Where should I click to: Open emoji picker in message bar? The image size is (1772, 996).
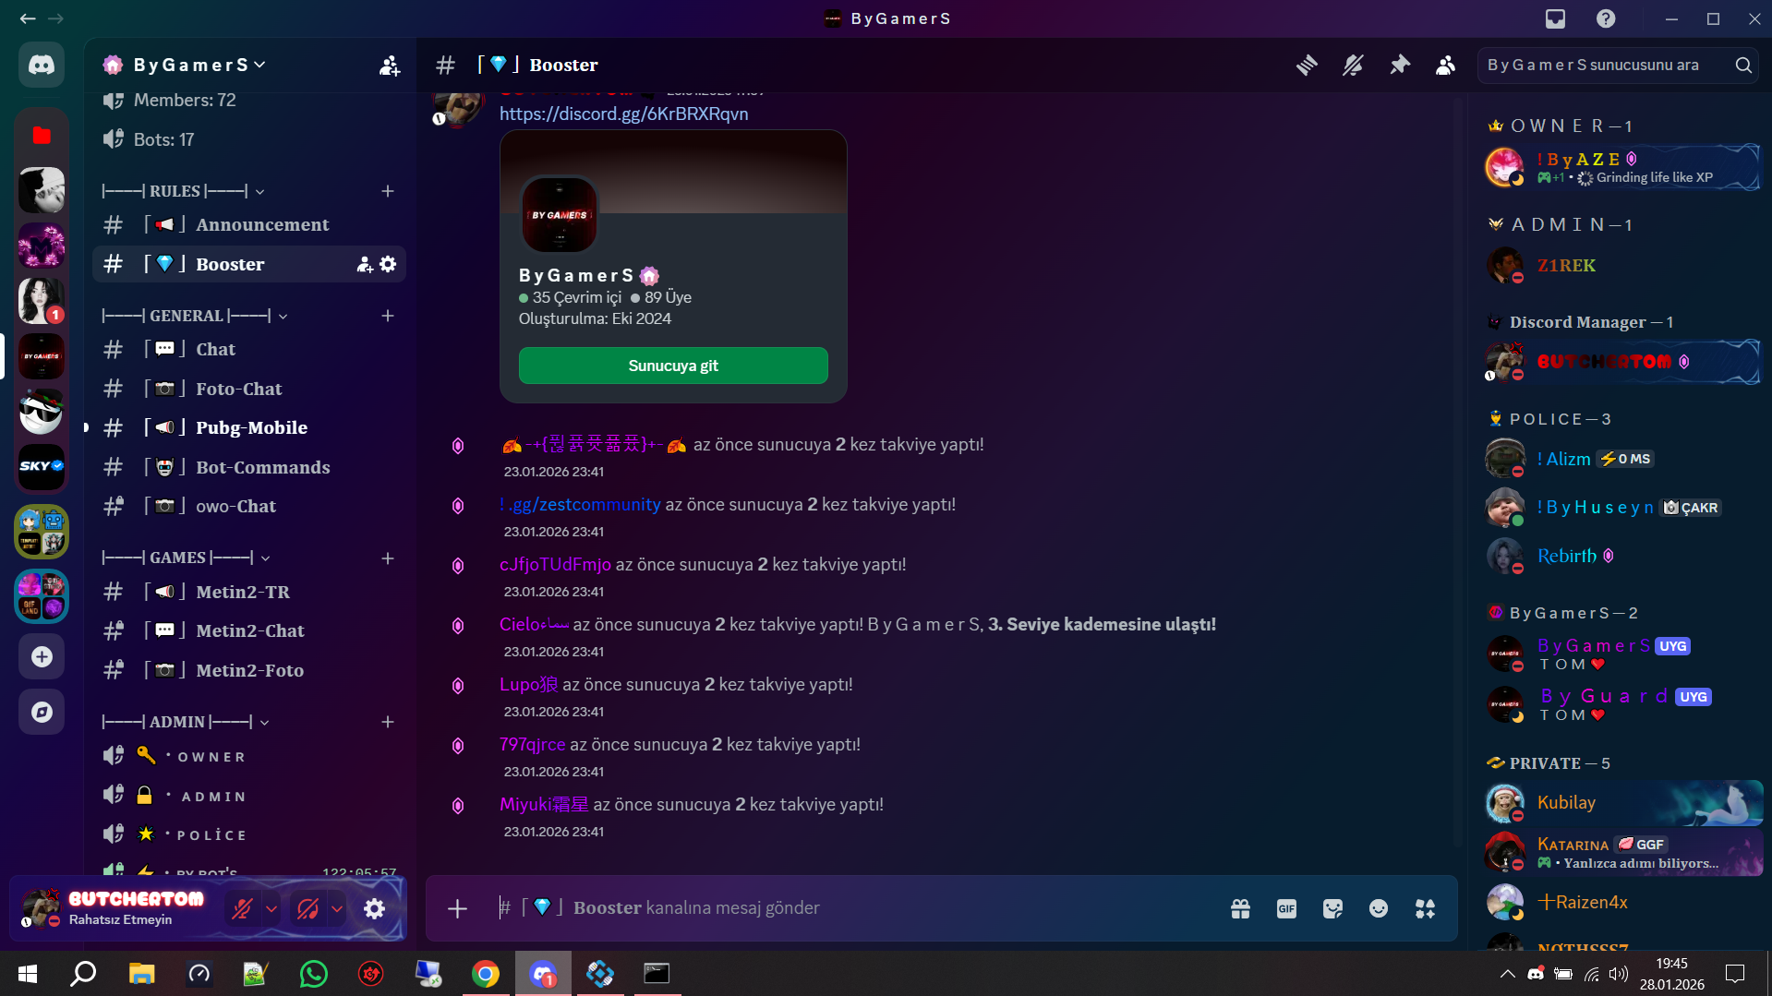[1379, 908]
